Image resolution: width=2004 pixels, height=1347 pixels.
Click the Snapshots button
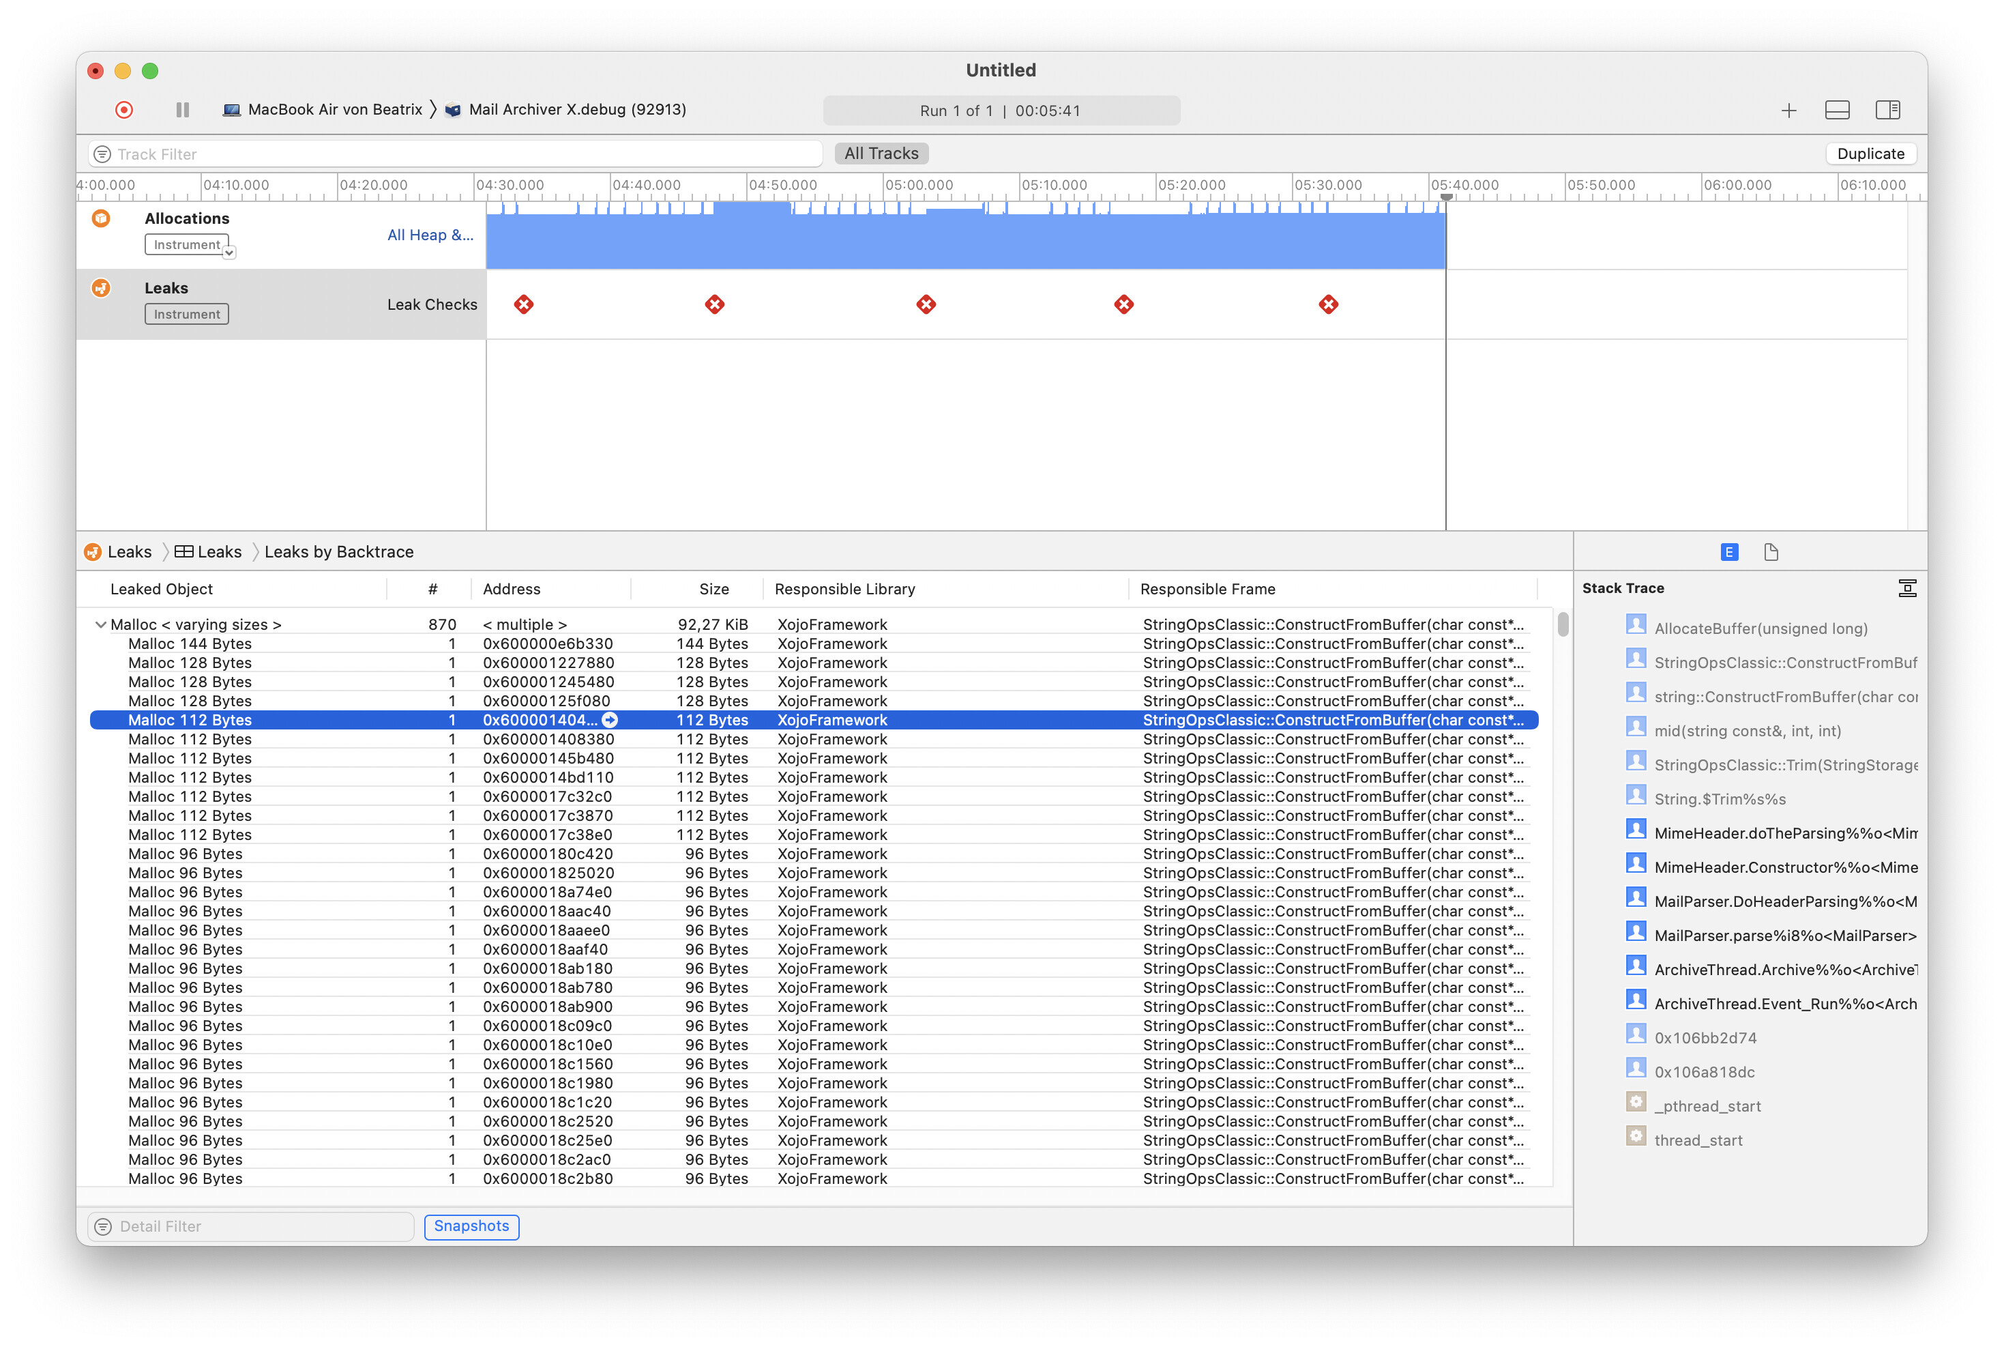point(471,1226)
